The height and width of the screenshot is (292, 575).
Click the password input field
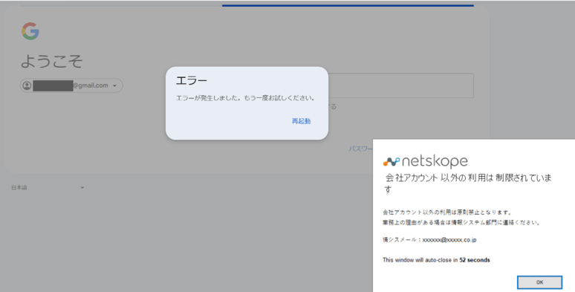pos(401,85)
